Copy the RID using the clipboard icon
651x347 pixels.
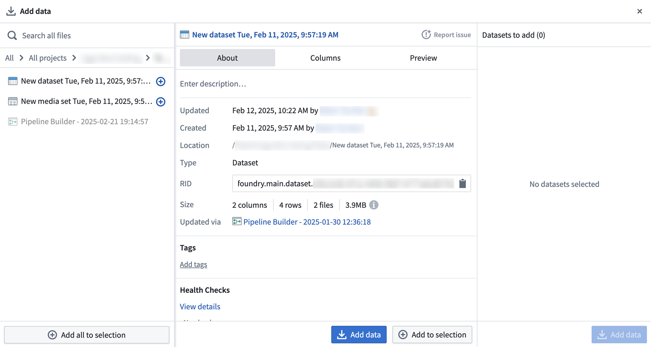coord(462,183)
